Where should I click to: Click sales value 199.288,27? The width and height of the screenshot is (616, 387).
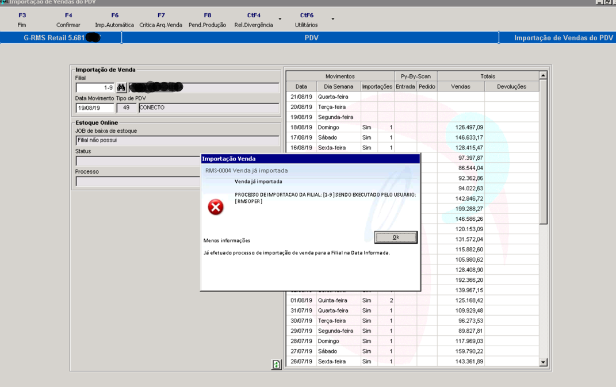click(x=469, y=209)
